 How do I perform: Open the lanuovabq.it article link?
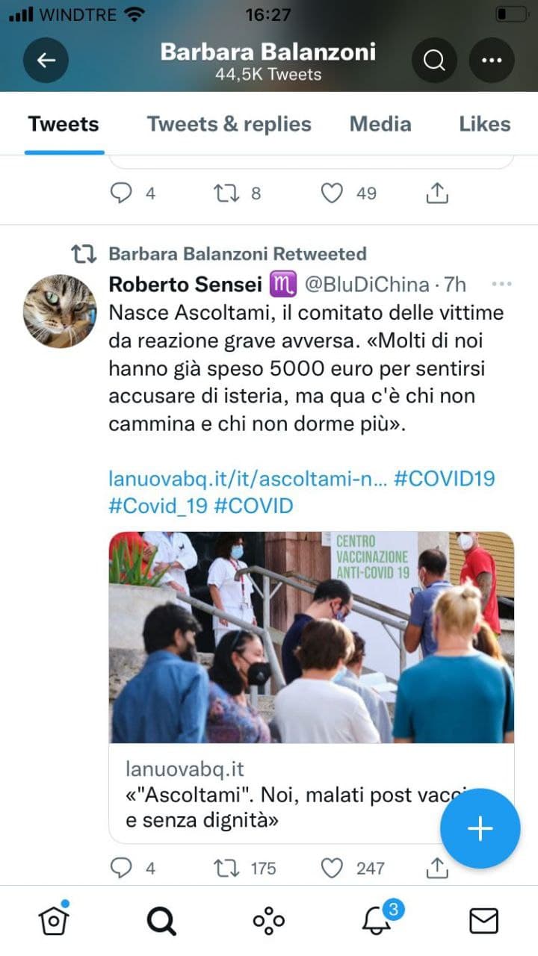(x=248, y=478)
